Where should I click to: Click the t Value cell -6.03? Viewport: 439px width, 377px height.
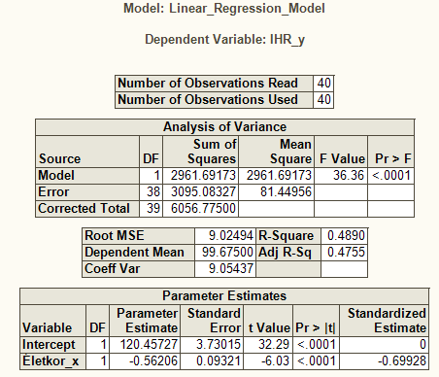(268, 360)
